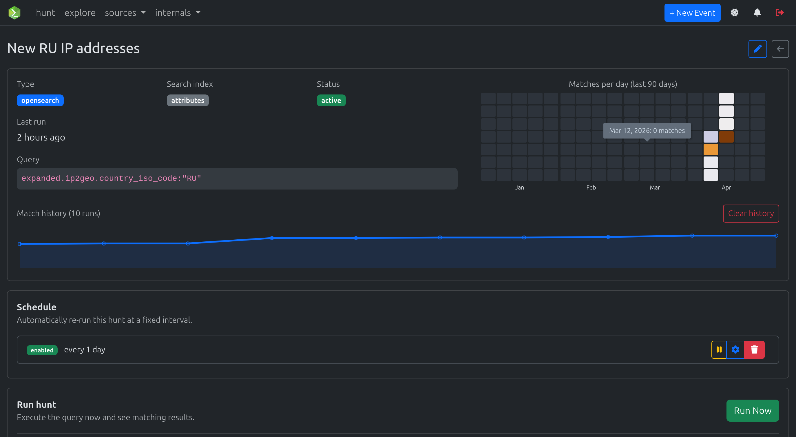
Task: Toggle the theme sun icon
Action: pyautogui.click(x=734, y=13)
